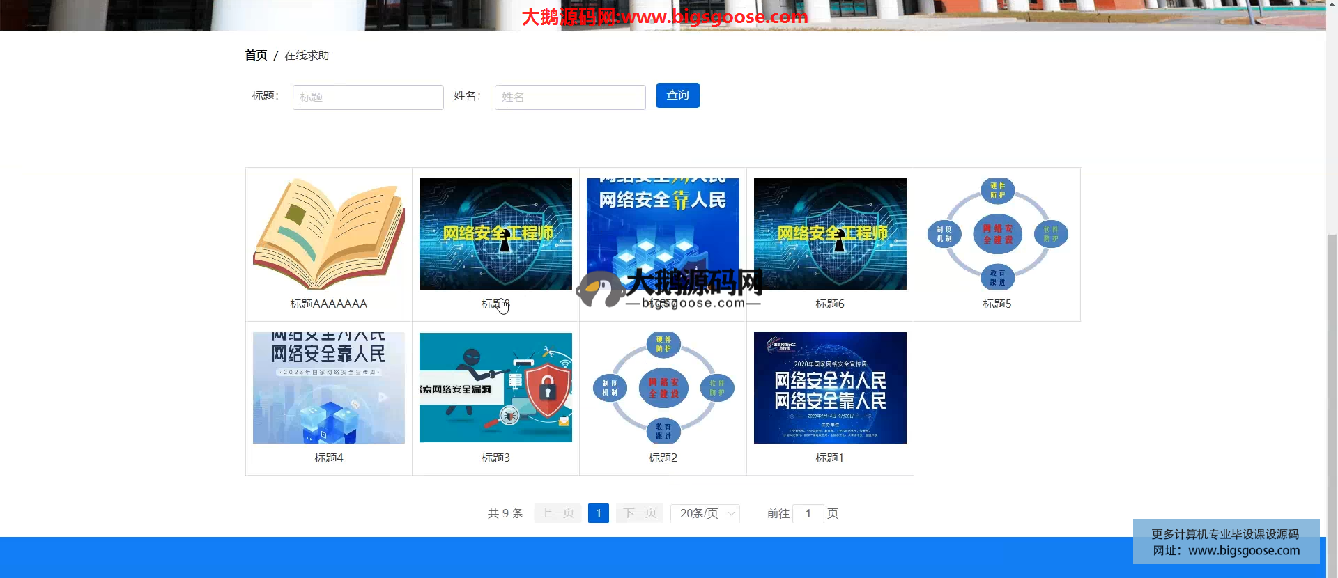
Task: Select page 1 in pagination
Action: click(x=598, y=513)
